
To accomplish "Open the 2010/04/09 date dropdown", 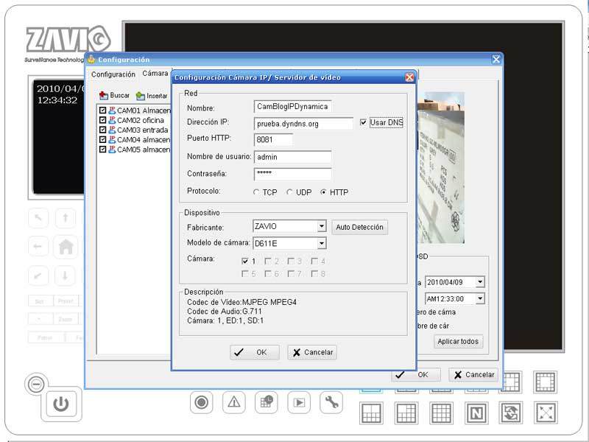I will click(480, 282).
